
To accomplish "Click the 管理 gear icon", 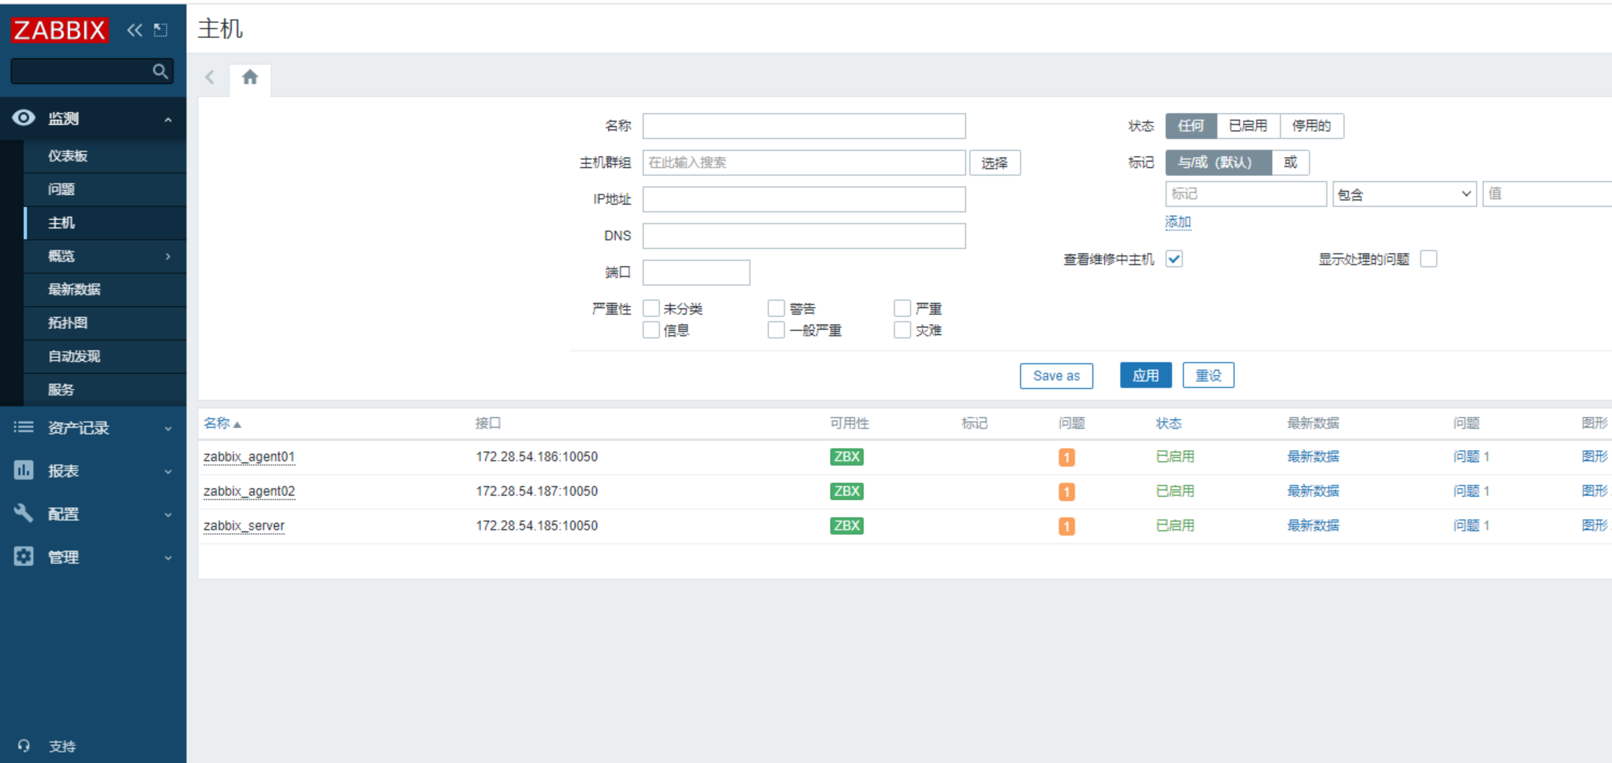I will [24, 557].
